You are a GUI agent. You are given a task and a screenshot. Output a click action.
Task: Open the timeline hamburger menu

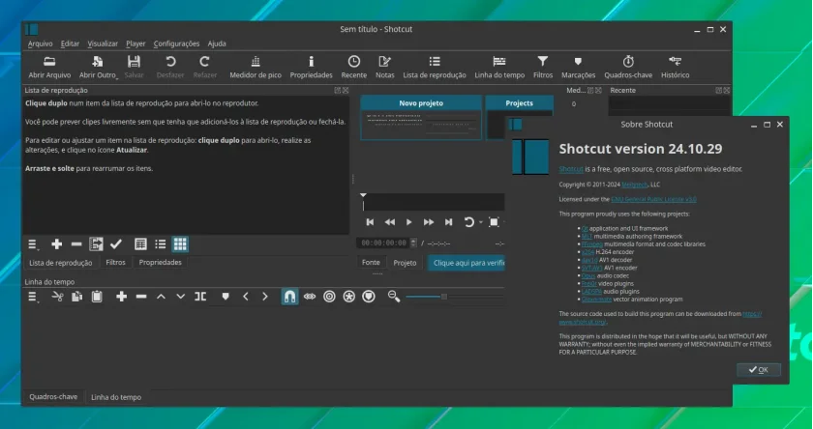pyautogui.click(x=33, y=297)
